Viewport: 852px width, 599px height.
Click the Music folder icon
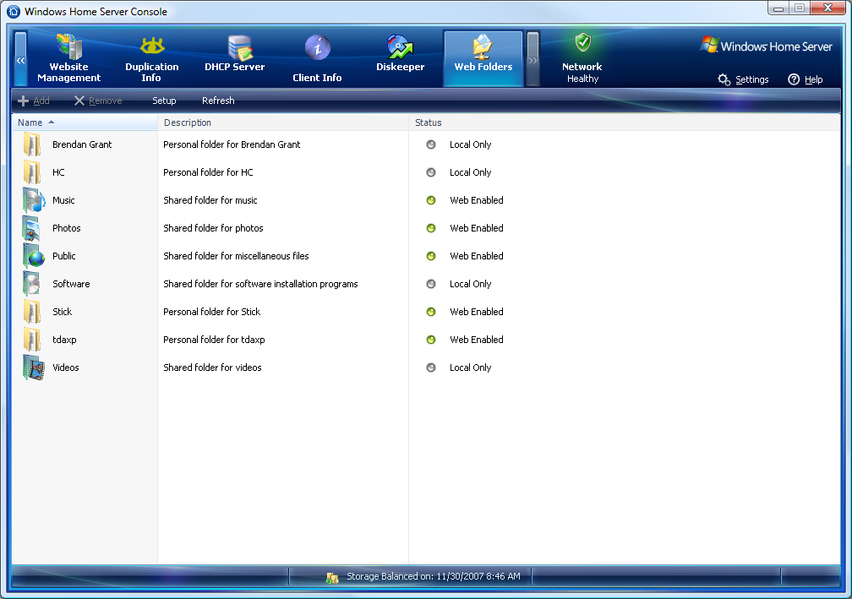coord(34,200)
